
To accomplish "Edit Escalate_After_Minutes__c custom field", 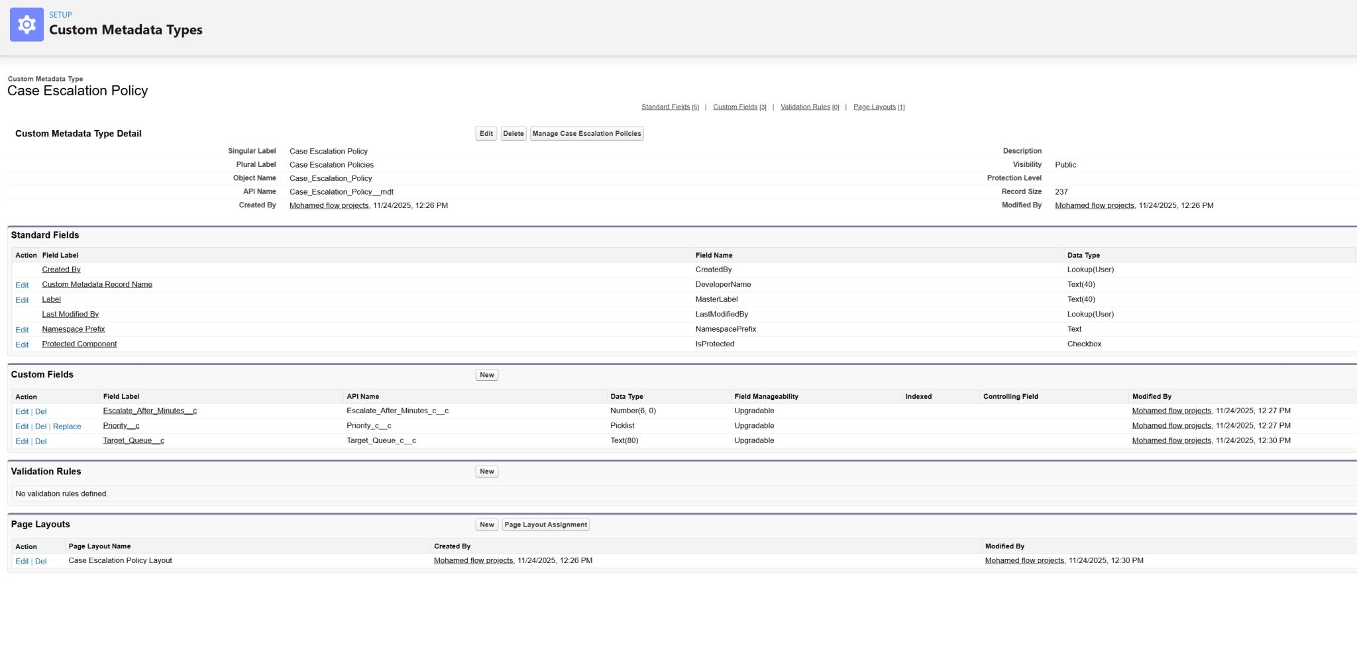I will 22,411.
